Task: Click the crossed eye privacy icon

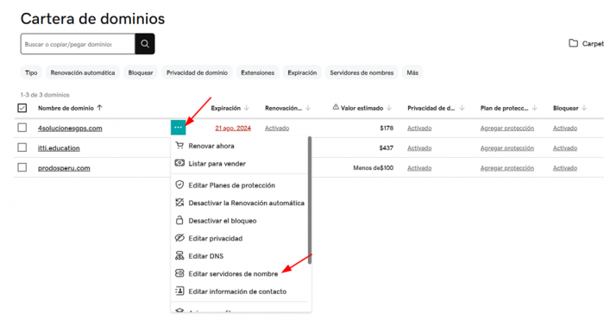Action: (179, 238)
